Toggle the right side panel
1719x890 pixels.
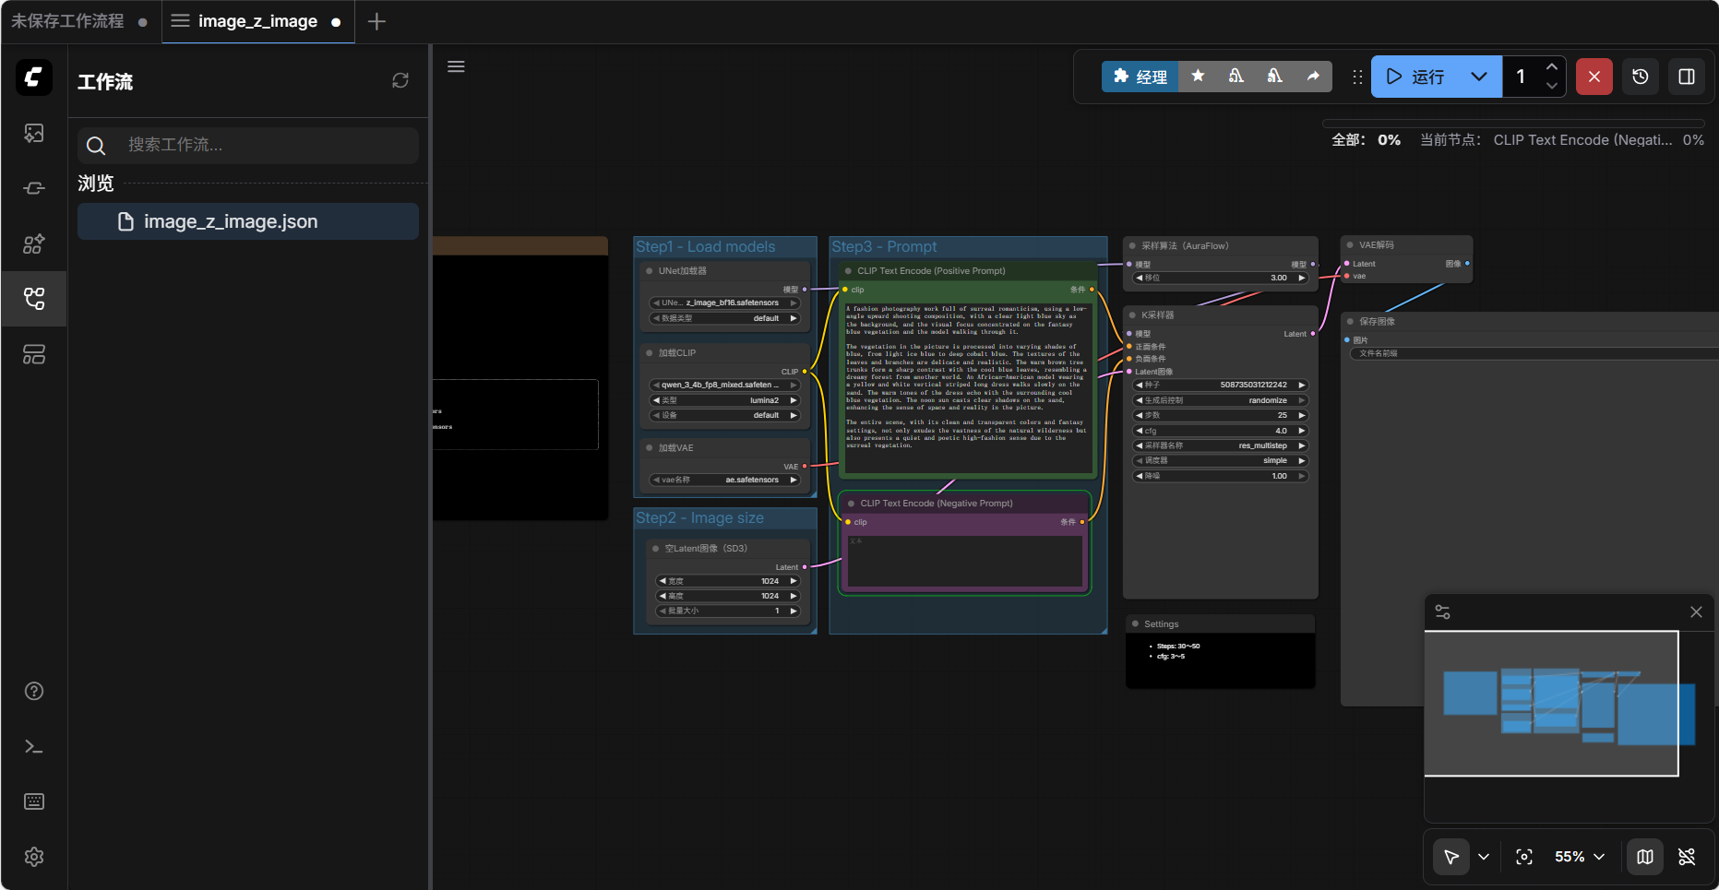1687,77
